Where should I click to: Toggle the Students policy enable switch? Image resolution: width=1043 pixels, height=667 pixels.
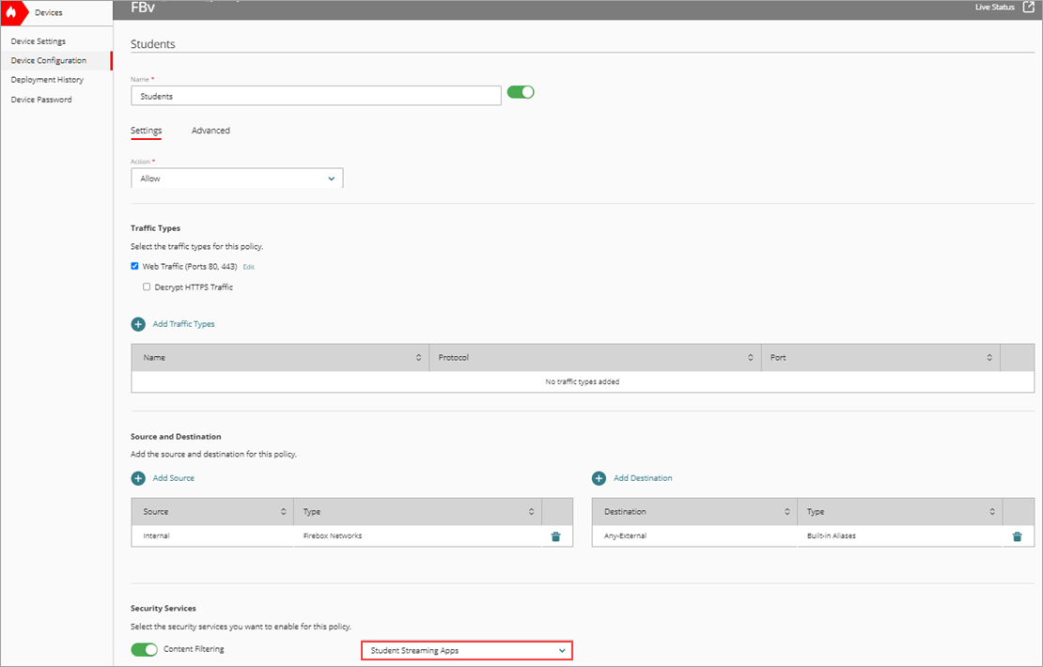[x=521, y=91]
